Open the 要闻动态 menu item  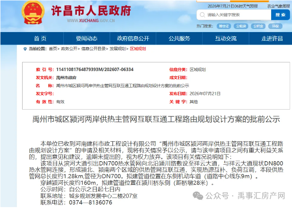(x=87, y=38)
